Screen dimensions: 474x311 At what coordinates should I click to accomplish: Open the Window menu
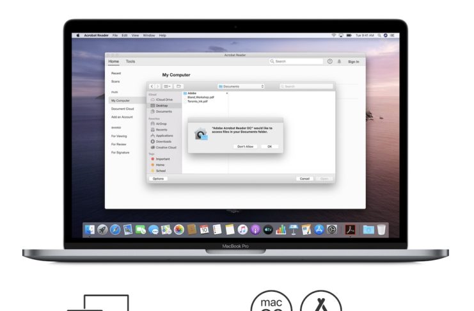[x=149, y=35]
